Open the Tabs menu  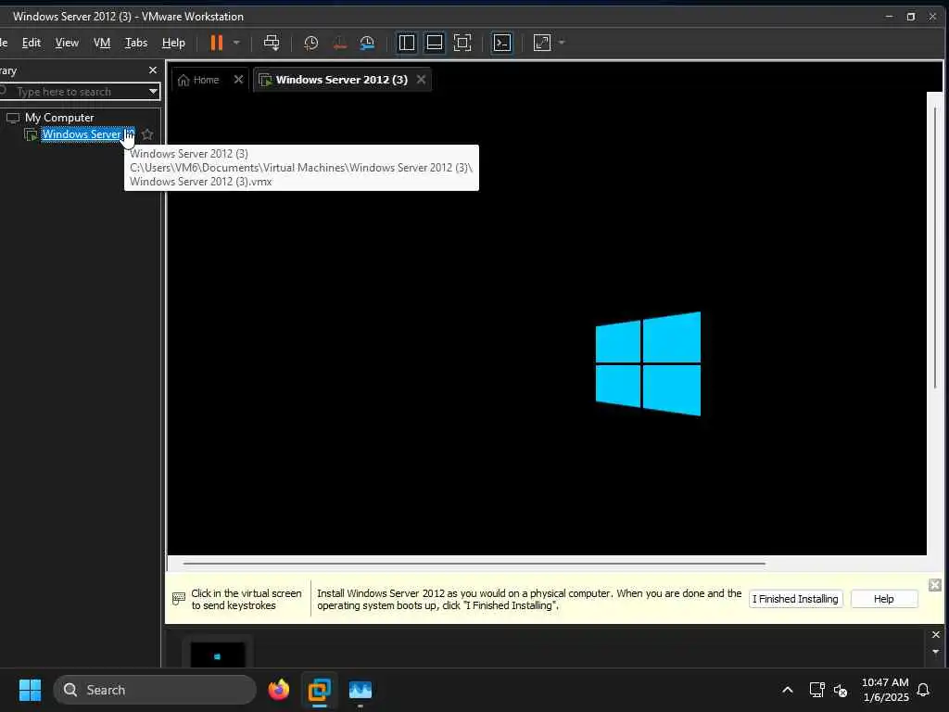coord(136,43)
